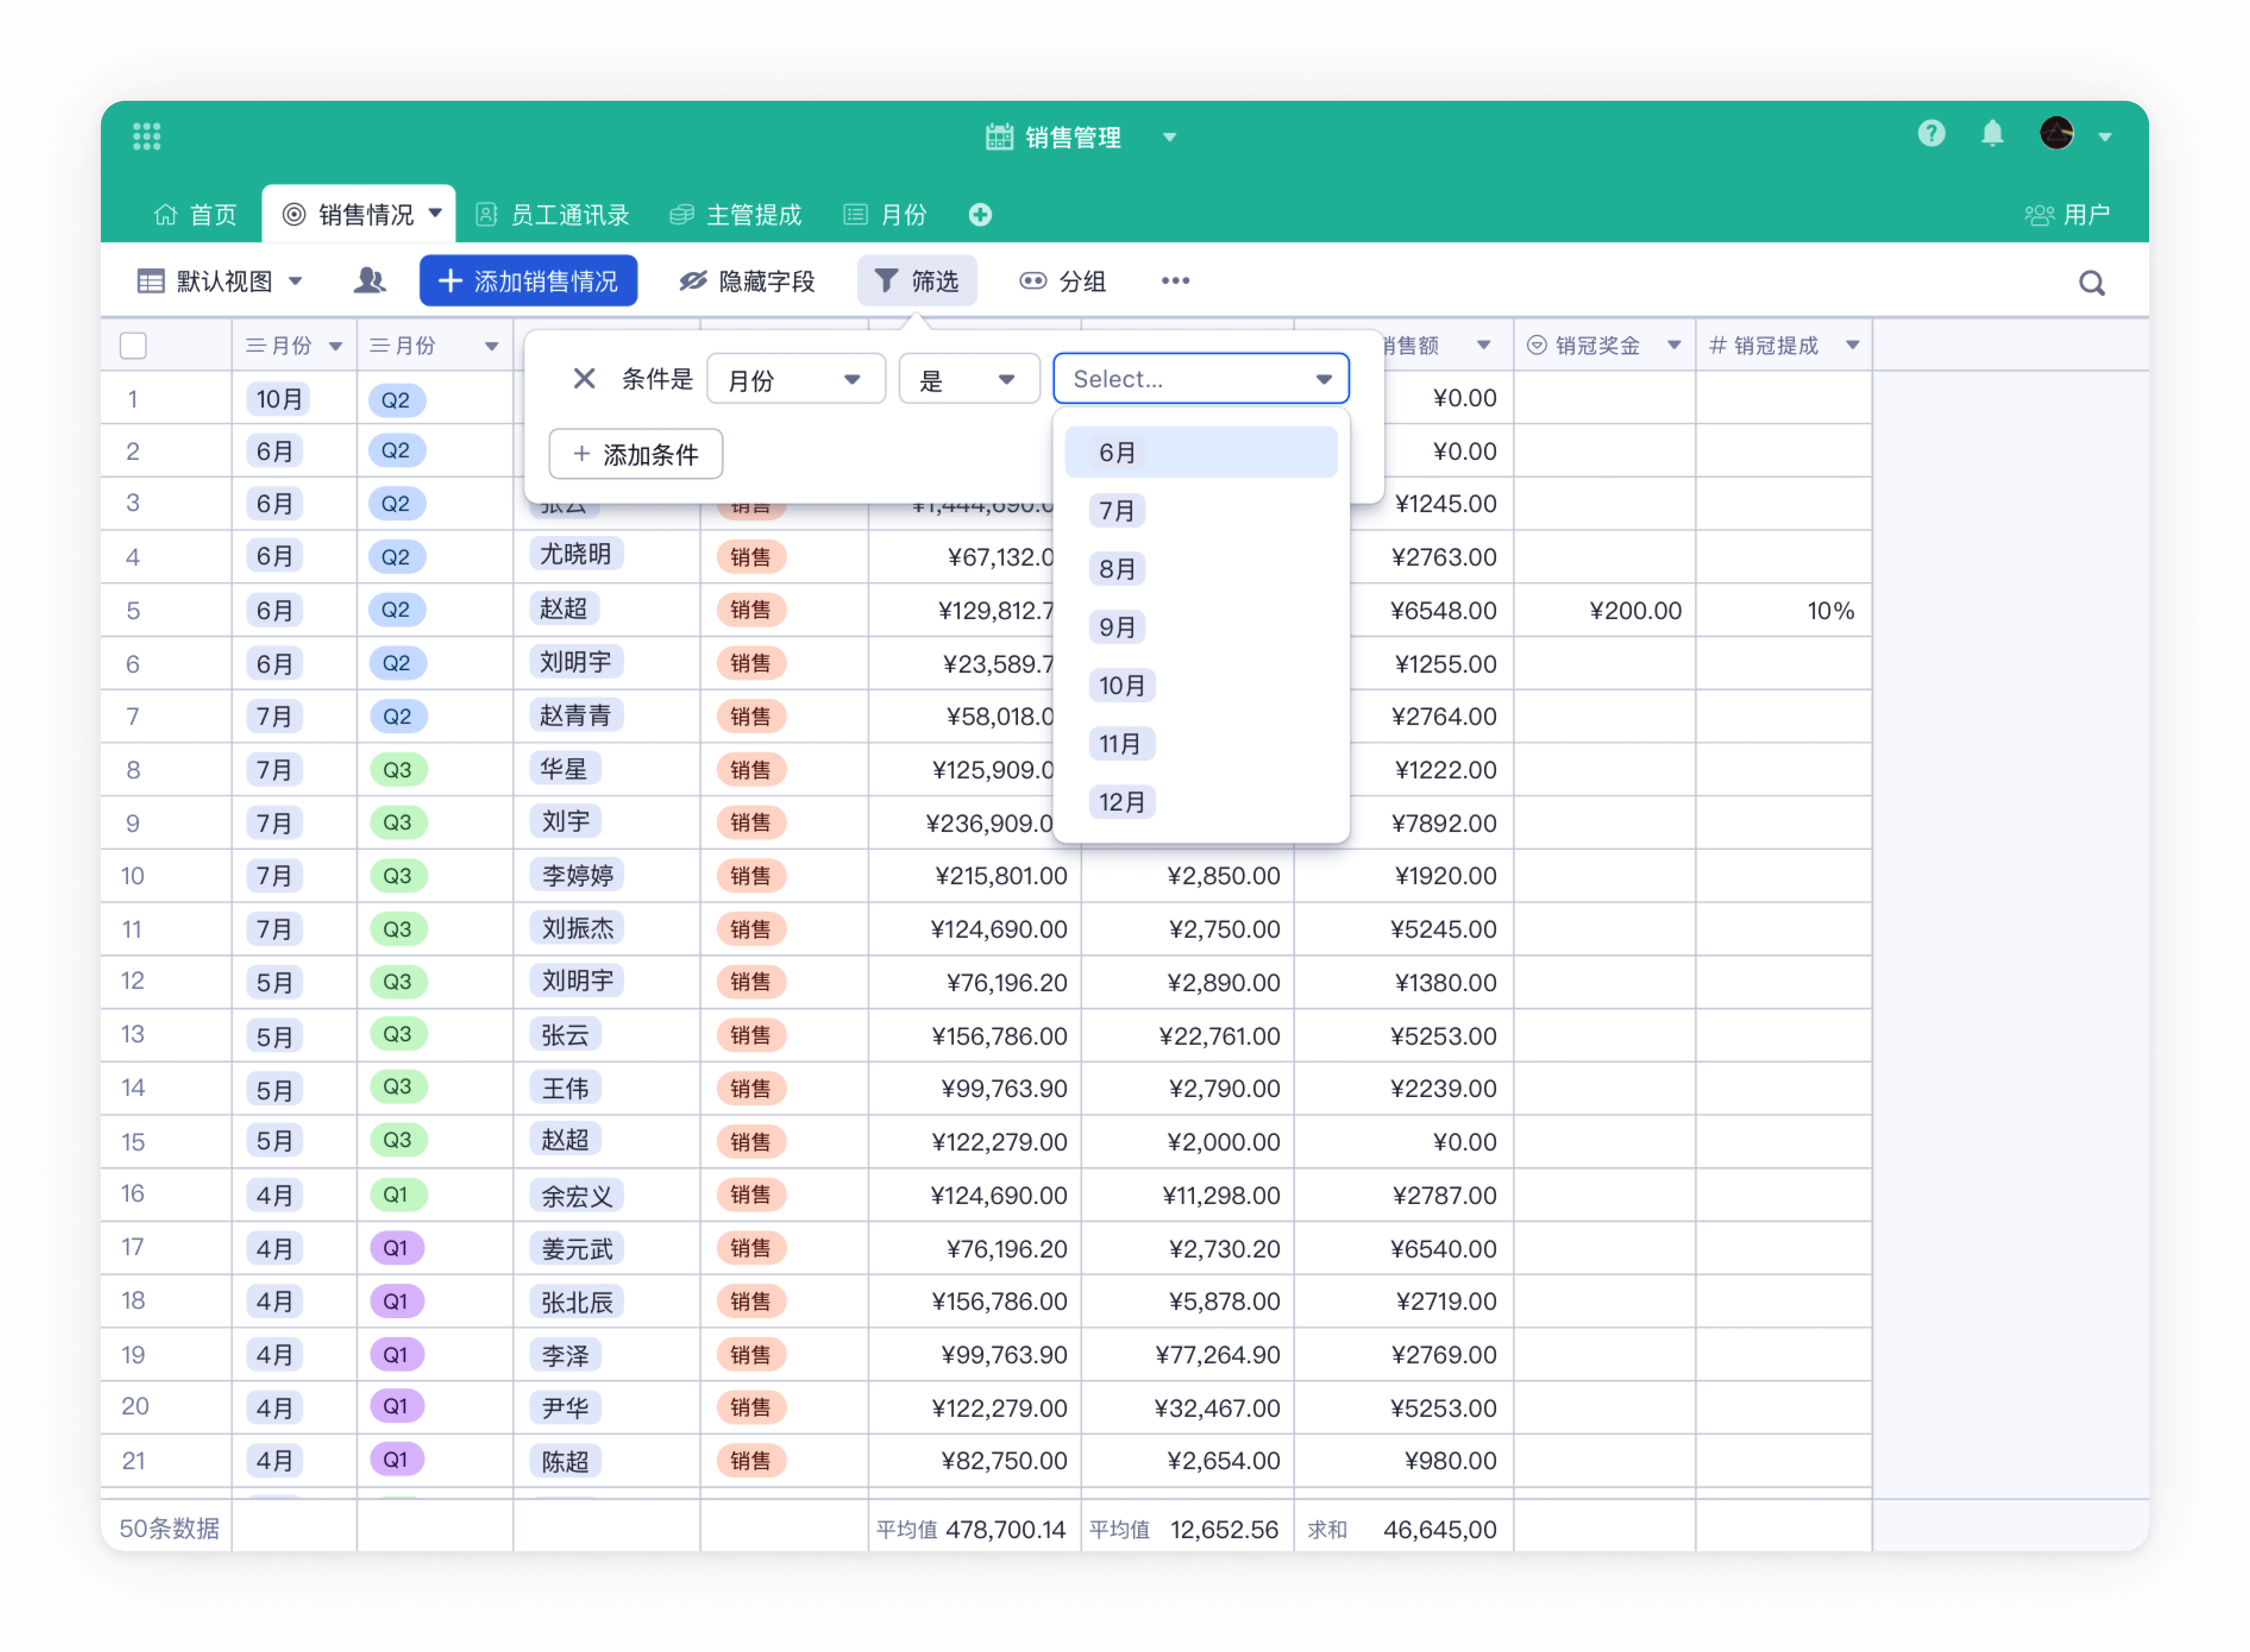Open the 销冠提成 column header dropdown

pos(1853,345)
